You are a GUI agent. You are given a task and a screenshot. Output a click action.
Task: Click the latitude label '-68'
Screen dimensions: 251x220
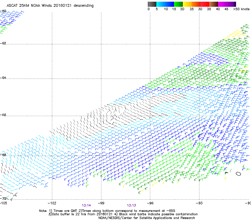coord(3,155)
